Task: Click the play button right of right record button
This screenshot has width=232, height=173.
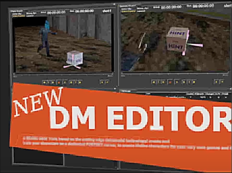Action: 177,82
